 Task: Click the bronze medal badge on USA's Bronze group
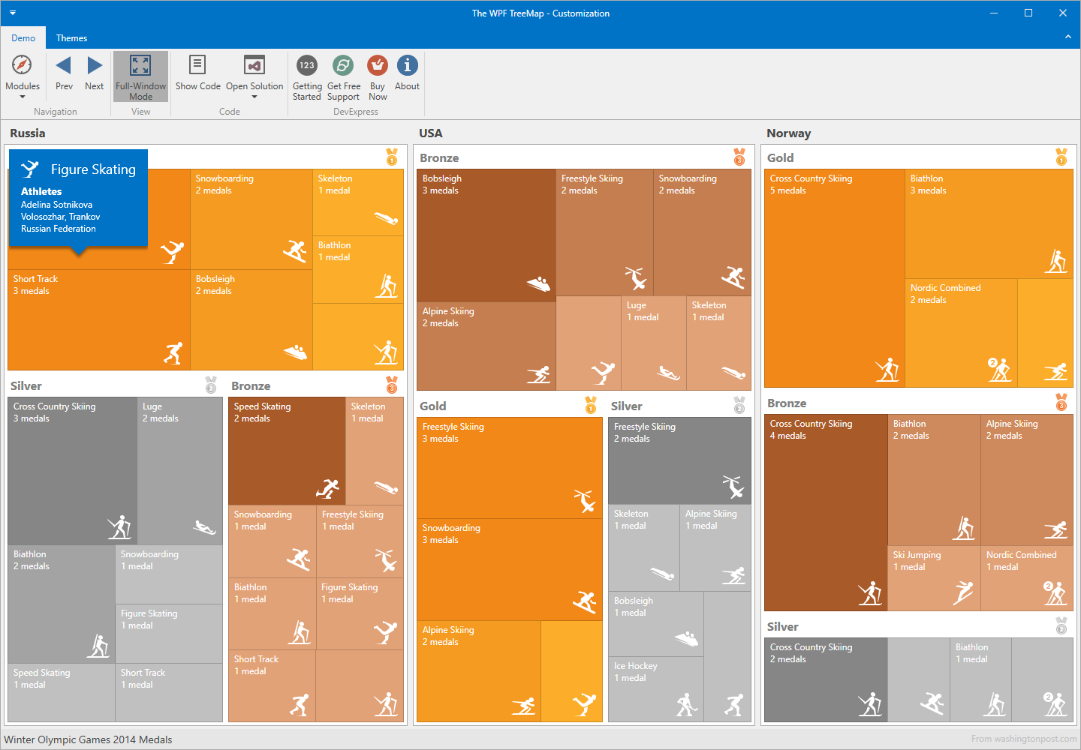pos(739,157)
